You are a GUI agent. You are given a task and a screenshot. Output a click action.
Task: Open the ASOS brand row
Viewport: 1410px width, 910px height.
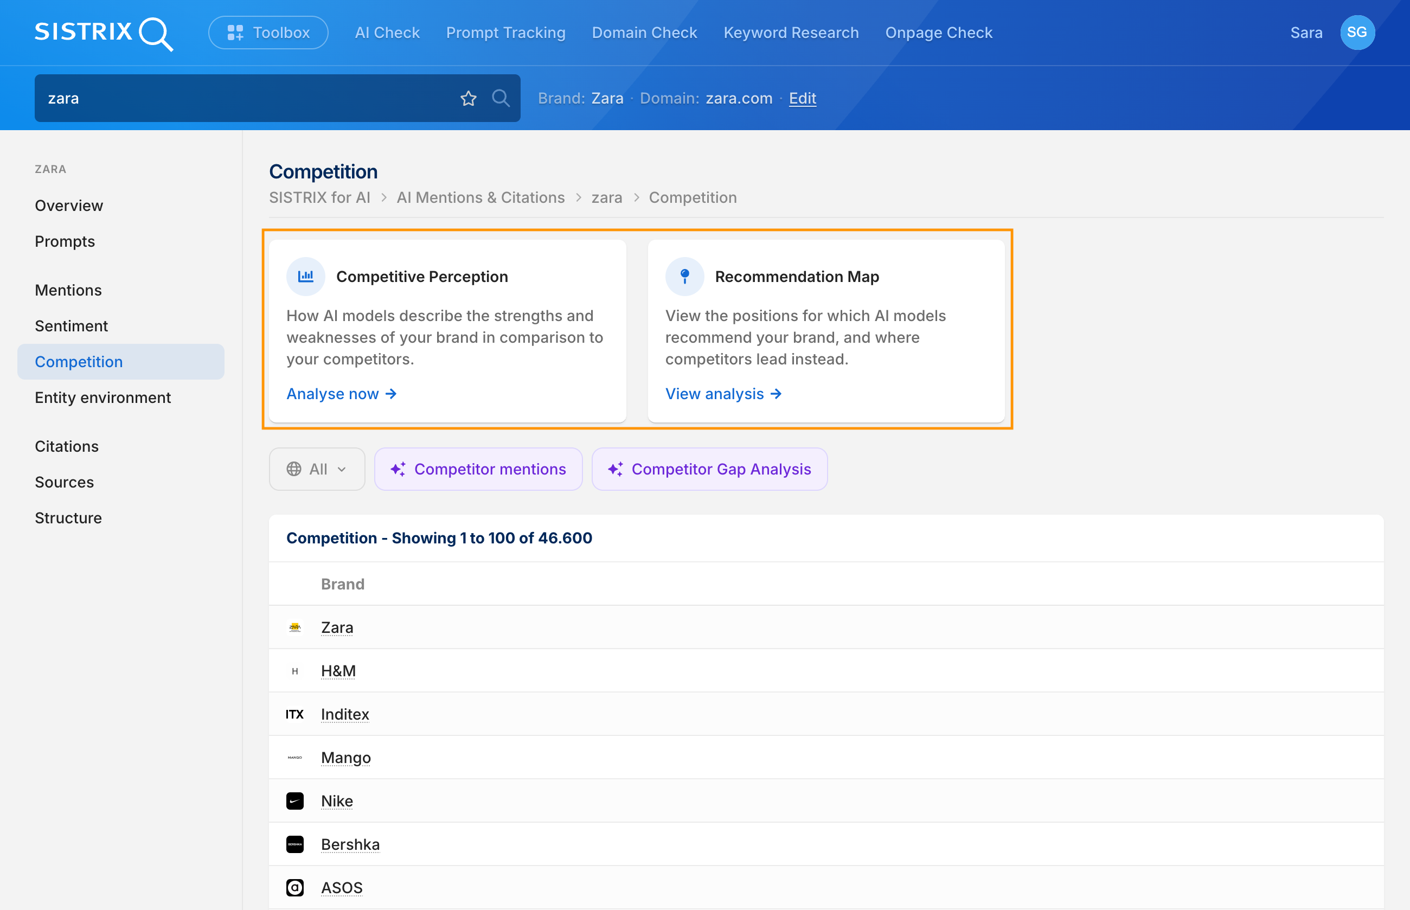point(826,888)
